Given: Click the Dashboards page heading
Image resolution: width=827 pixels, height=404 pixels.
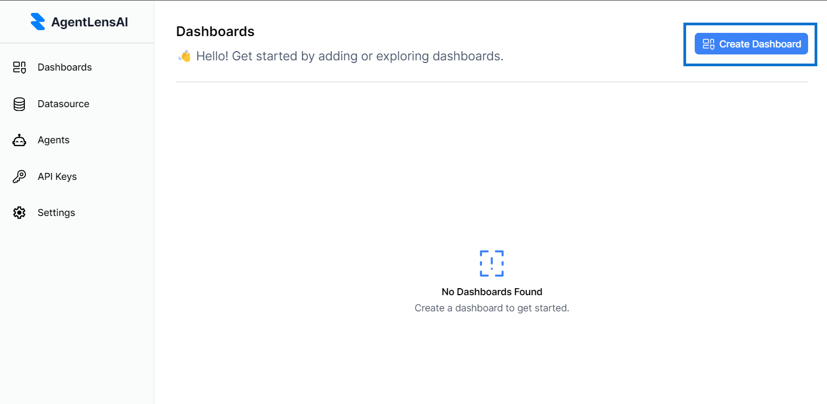Looking at the screenshot, I should [x=215, y=31].
